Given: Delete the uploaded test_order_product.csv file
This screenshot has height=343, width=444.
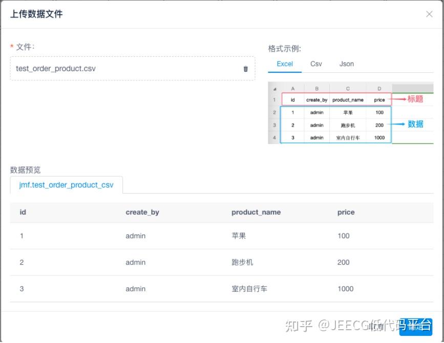Looking at the screenshot, I should (245, 69).
